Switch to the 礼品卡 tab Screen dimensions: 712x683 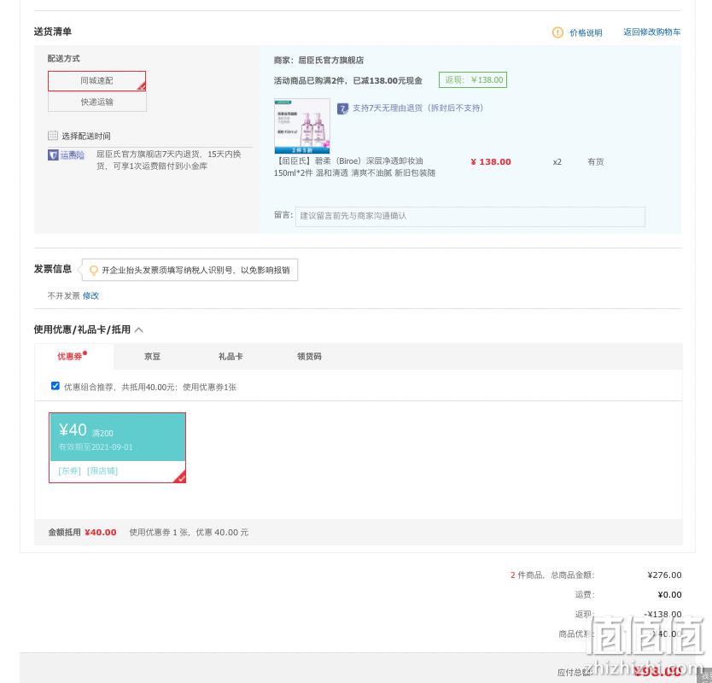[231, 357]
